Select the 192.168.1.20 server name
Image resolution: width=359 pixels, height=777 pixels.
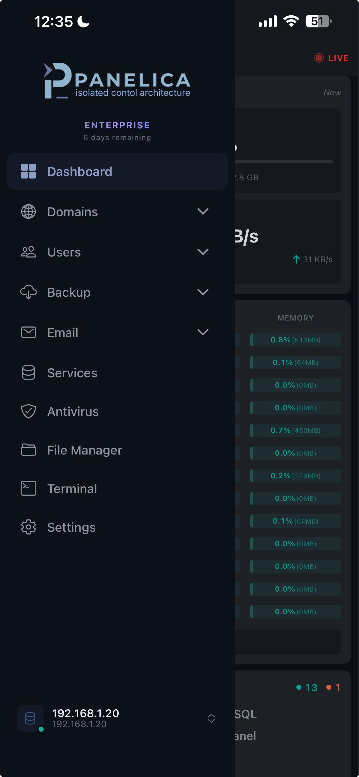click(x=86, y=713)
